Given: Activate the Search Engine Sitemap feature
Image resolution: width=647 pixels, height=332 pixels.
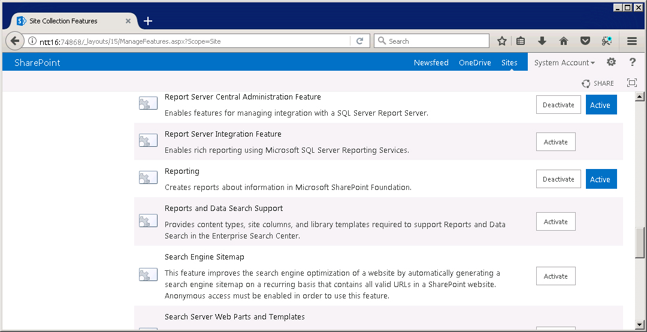Looking at the screenshot, I should [556, 276].
